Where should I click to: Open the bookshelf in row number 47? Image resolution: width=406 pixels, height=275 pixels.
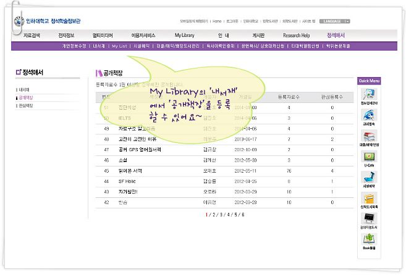140,150
